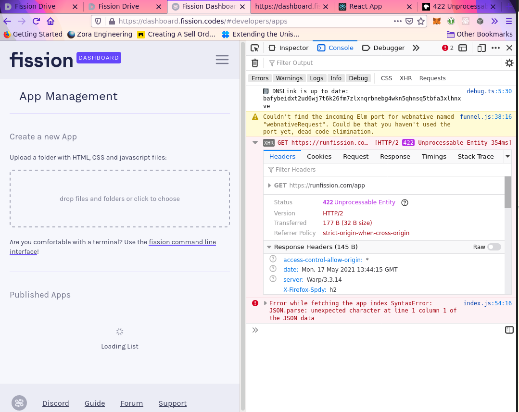Screen dimensions: 519x412
Task: Clear the web console output trash icon
Action: click(255, 63)
